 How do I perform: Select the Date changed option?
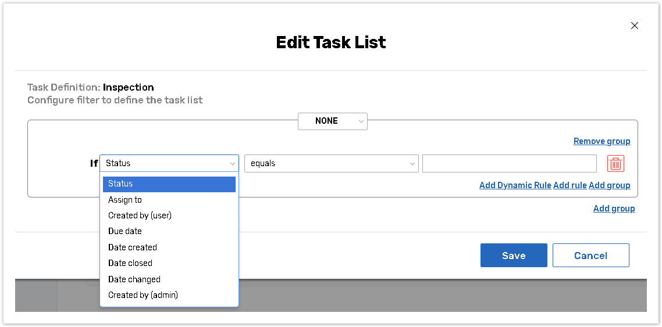click(x=134, y=279)
